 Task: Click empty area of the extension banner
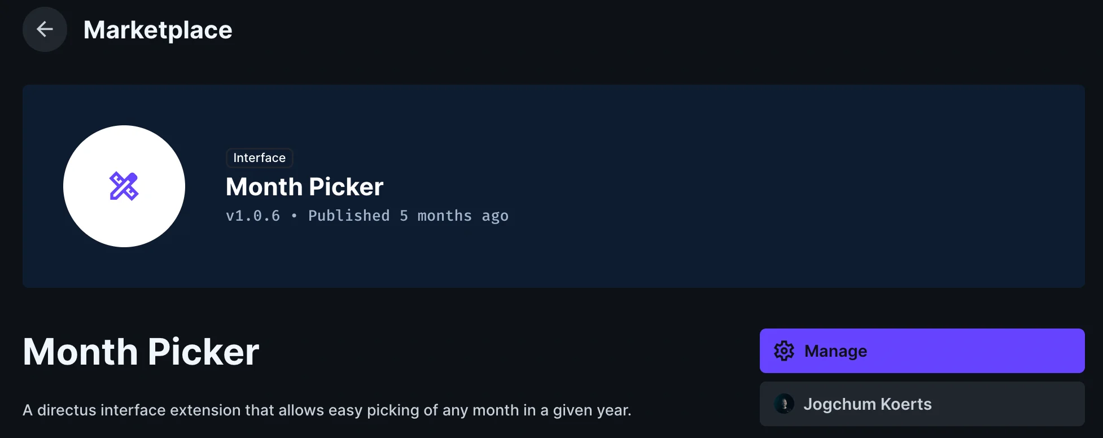[x=790, y=186]
